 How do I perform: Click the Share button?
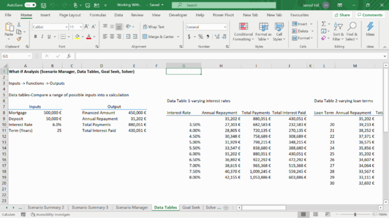(x=342, y=15)
